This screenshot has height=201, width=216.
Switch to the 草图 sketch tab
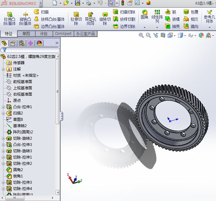click(x=26, y=34)
